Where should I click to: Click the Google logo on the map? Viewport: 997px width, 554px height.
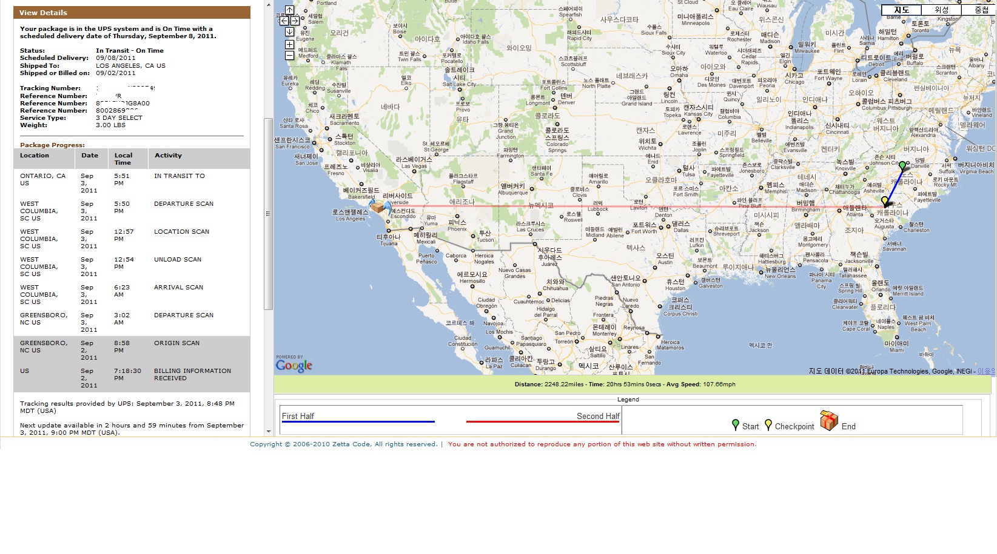pyautogui.click(x=294, y=365)
